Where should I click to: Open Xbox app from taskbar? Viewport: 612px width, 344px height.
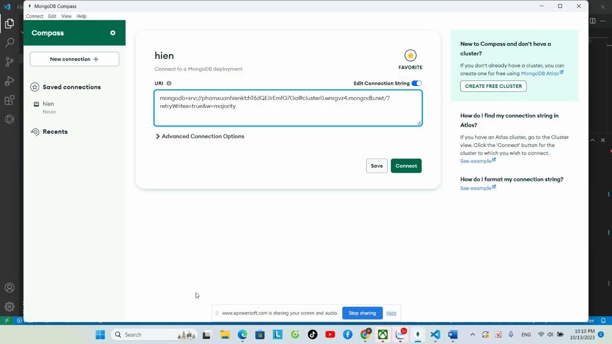pos(383,334)
